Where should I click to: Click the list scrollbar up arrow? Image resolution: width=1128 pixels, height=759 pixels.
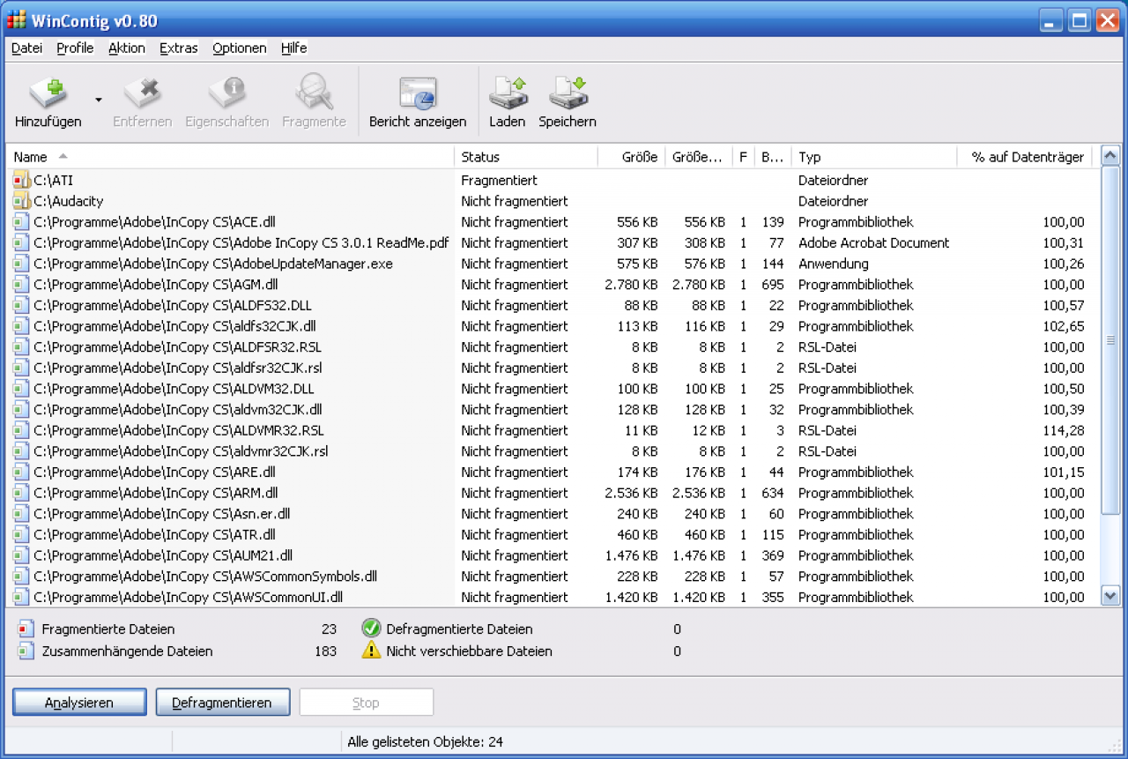click(x=1110, y=155)
